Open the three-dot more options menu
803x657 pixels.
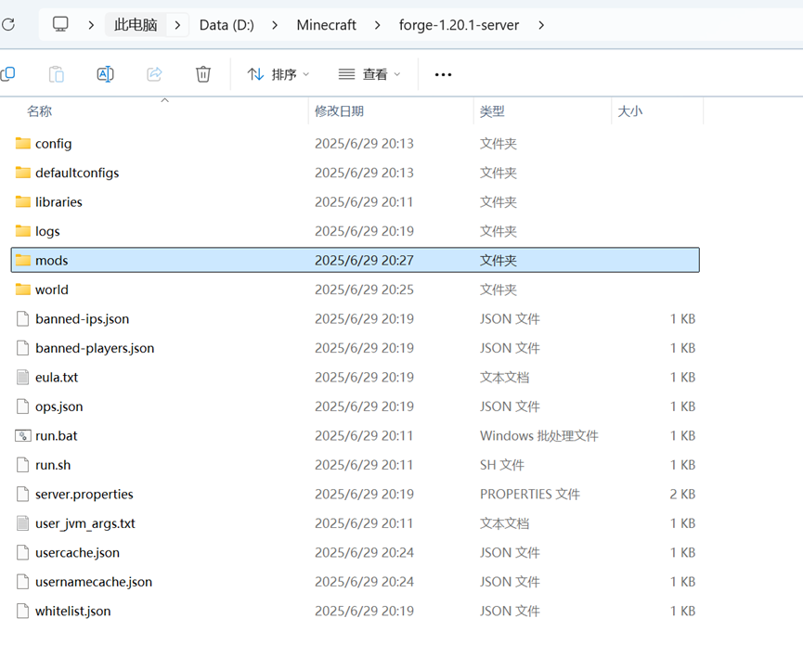point(443,75)
